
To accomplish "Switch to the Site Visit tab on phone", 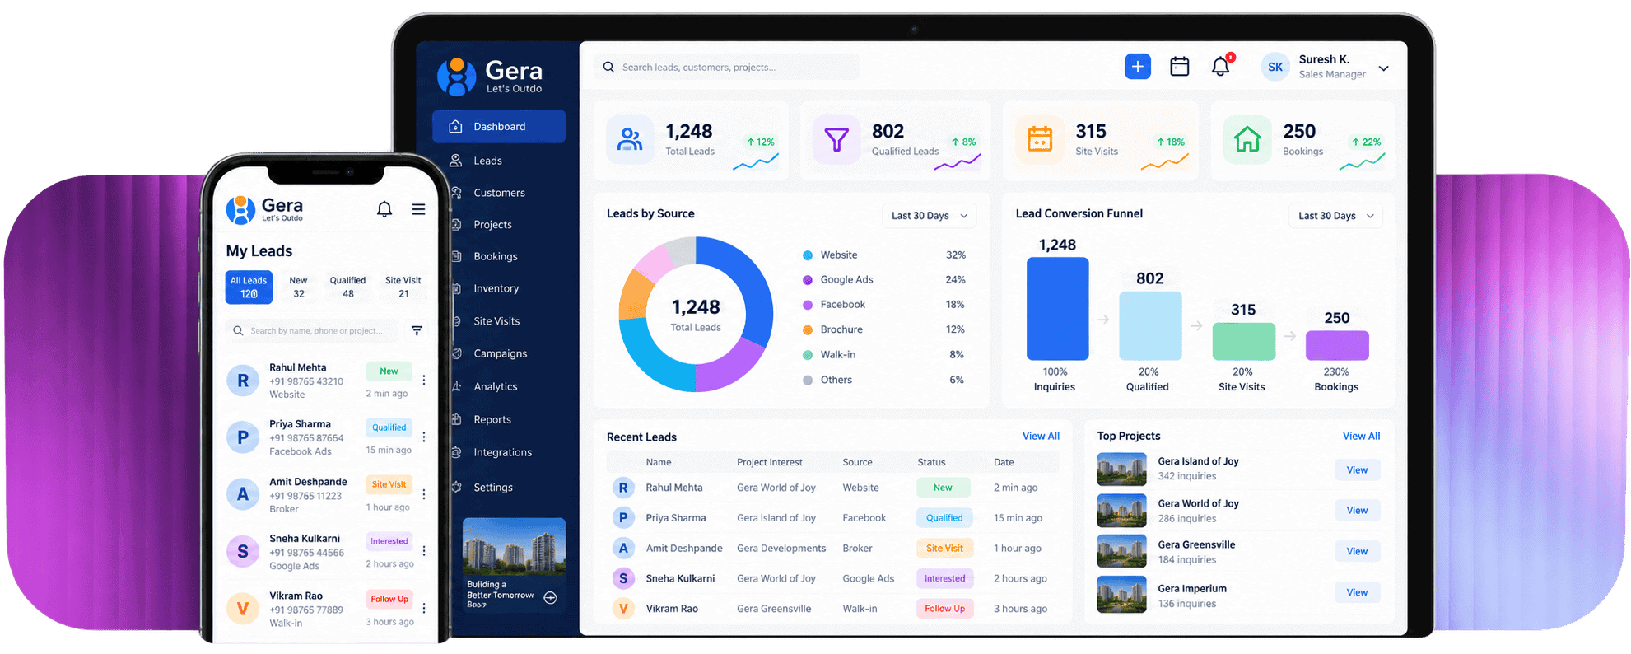I will (403, 287).
